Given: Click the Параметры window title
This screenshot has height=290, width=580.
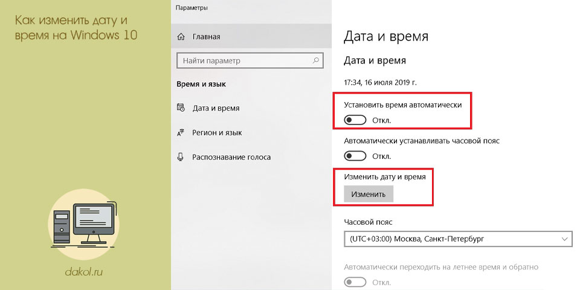Looking at the screenshot, I should pyautogui.click(x=192, y=7).
